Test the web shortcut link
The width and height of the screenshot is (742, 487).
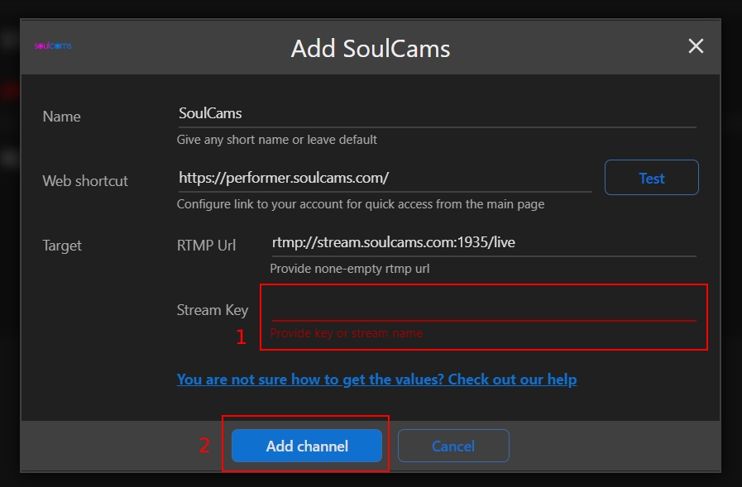tap(652, 178)
